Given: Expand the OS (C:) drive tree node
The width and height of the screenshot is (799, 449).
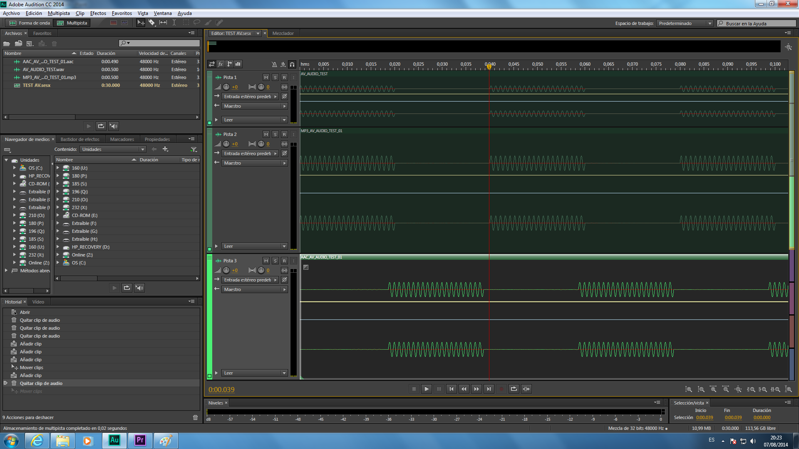Looking at the screenshot, I should tap(15, 168).
